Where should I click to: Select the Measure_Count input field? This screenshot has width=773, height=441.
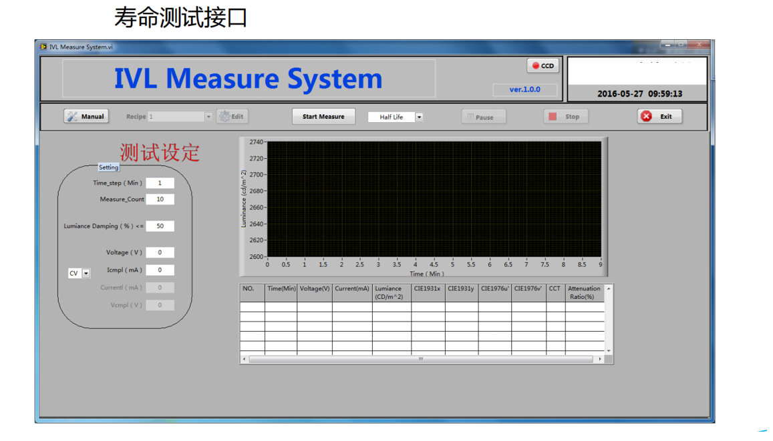point(160,199)
